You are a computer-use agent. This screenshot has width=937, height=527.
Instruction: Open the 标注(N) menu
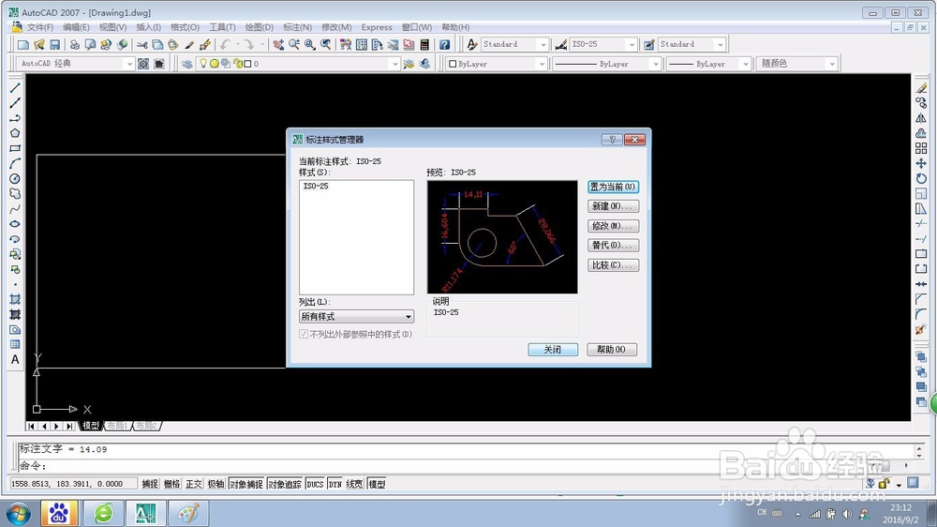[297, 27]
